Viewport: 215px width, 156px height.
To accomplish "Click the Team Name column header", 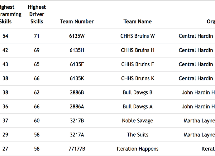I will click(x=137, y=22).
